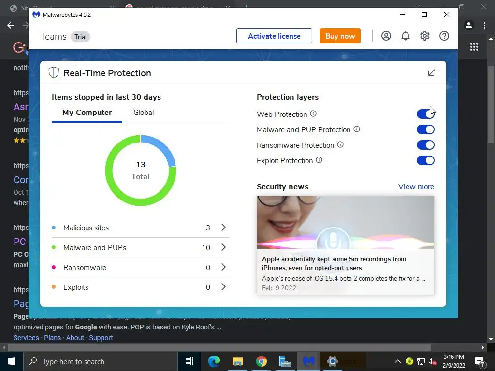
Task: Click the Exploit Protection info icon
Action: pyautogui.click(x=319, y=160)
